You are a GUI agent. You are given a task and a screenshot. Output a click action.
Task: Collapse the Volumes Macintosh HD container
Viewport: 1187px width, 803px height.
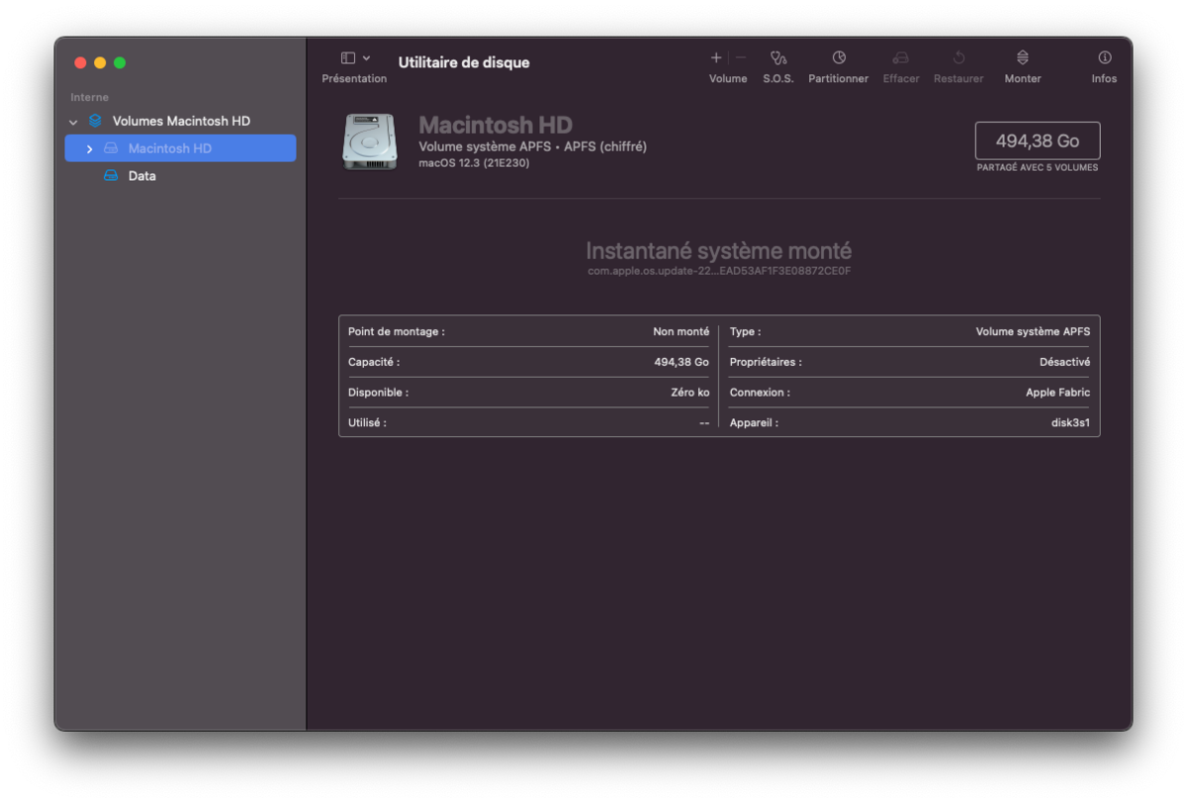point(73,122)
